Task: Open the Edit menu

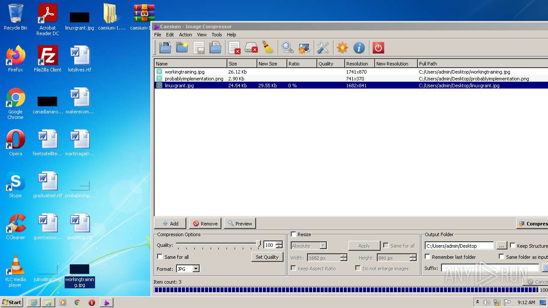Action: pos(170,35)
